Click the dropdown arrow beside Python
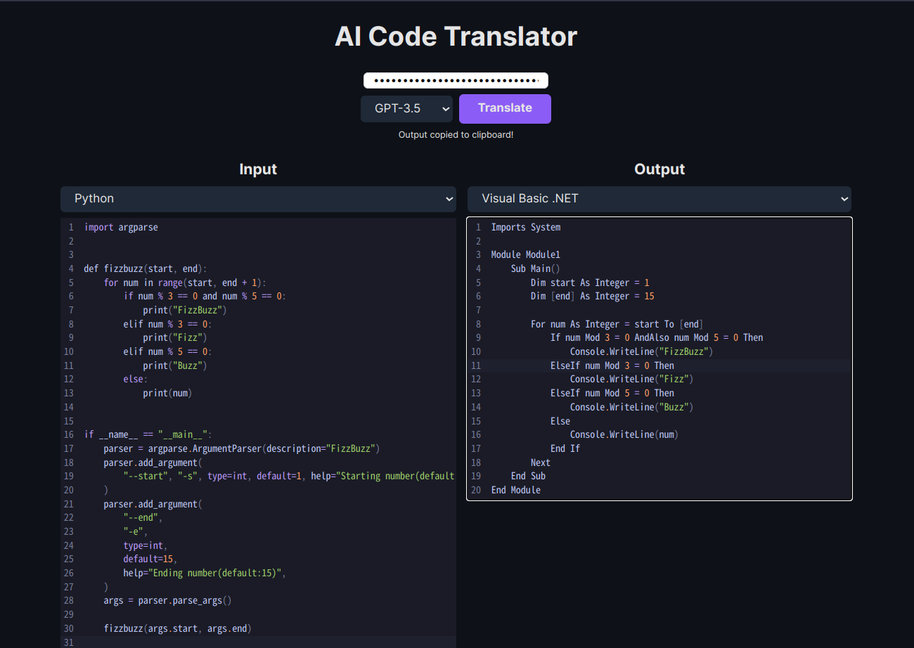 (449, 199)
